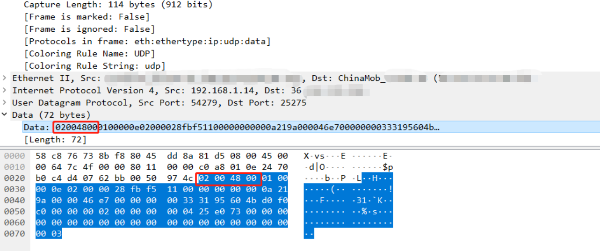Click the Ethernet II, Src: row text
The image size is (600, 251).
[56, 78]
